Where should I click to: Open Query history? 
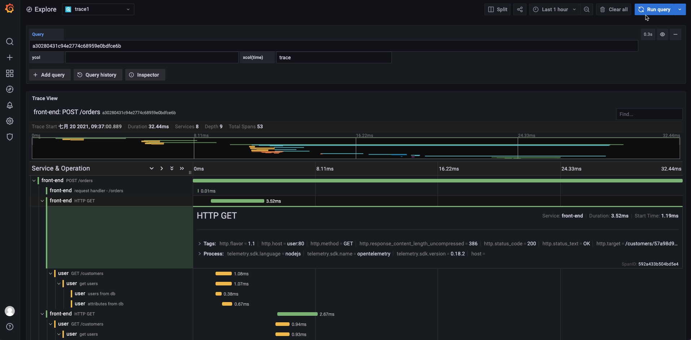[x=98, y=75]
